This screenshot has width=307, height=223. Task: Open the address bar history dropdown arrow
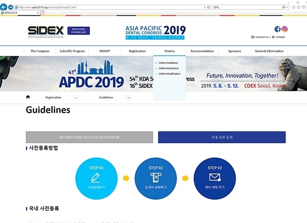tap(205, 7)
